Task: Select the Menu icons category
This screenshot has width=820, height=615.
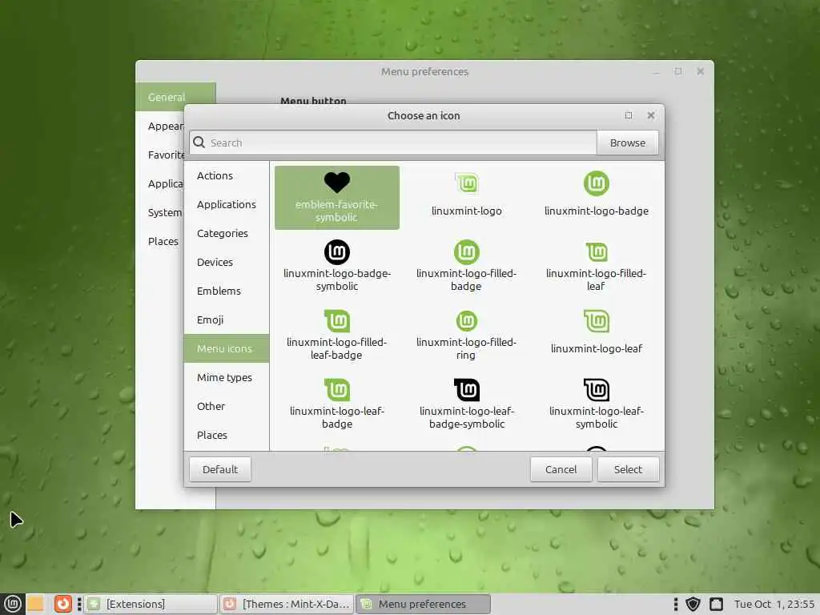Action: (227, 348)
